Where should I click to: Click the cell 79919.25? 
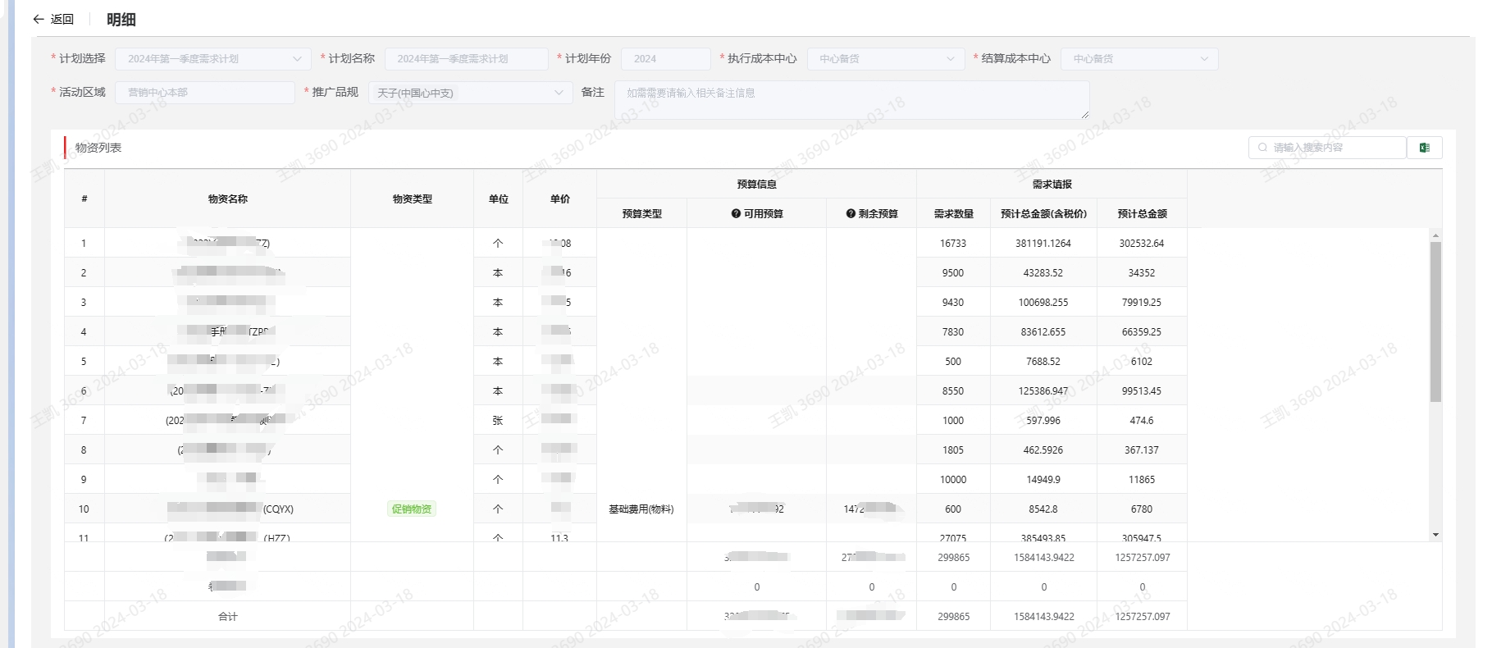tap(1142, 303)
